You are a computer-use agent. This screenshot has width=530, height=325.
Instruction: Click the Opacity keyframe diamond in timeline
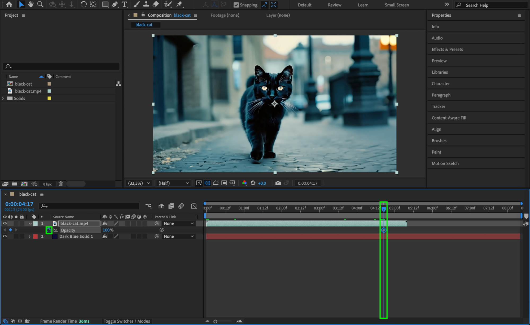[x=383, y=230]
